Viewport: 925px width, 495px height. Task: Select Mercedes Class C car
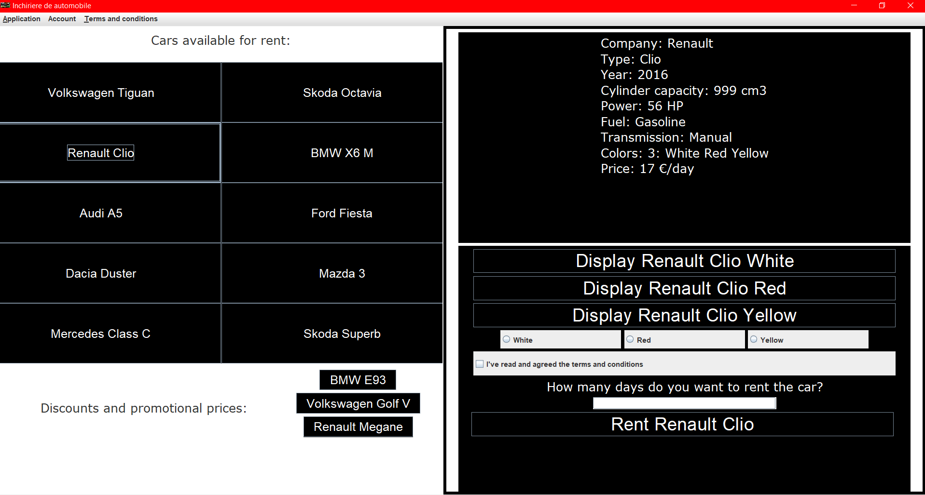tap(110, 334)
